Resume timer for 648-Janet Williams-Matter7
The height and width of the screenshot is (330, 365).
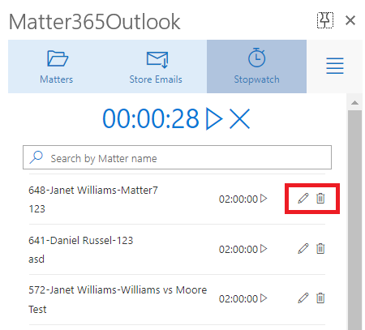pyautogui.click(x=264, y=199)
